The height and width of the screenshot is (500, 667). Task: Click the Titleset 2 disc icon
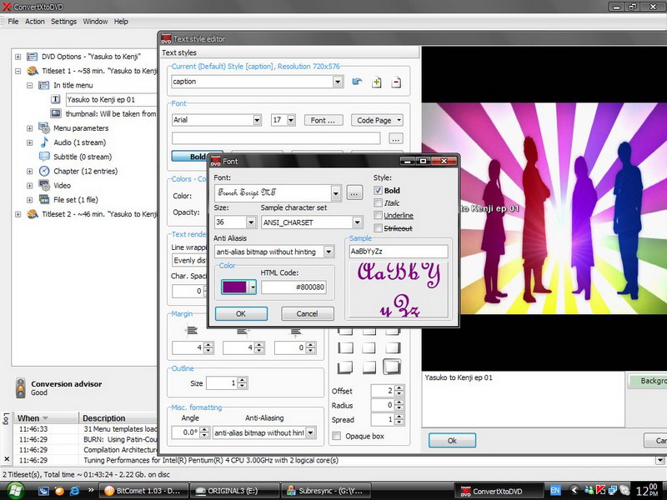tap(33, 214)
